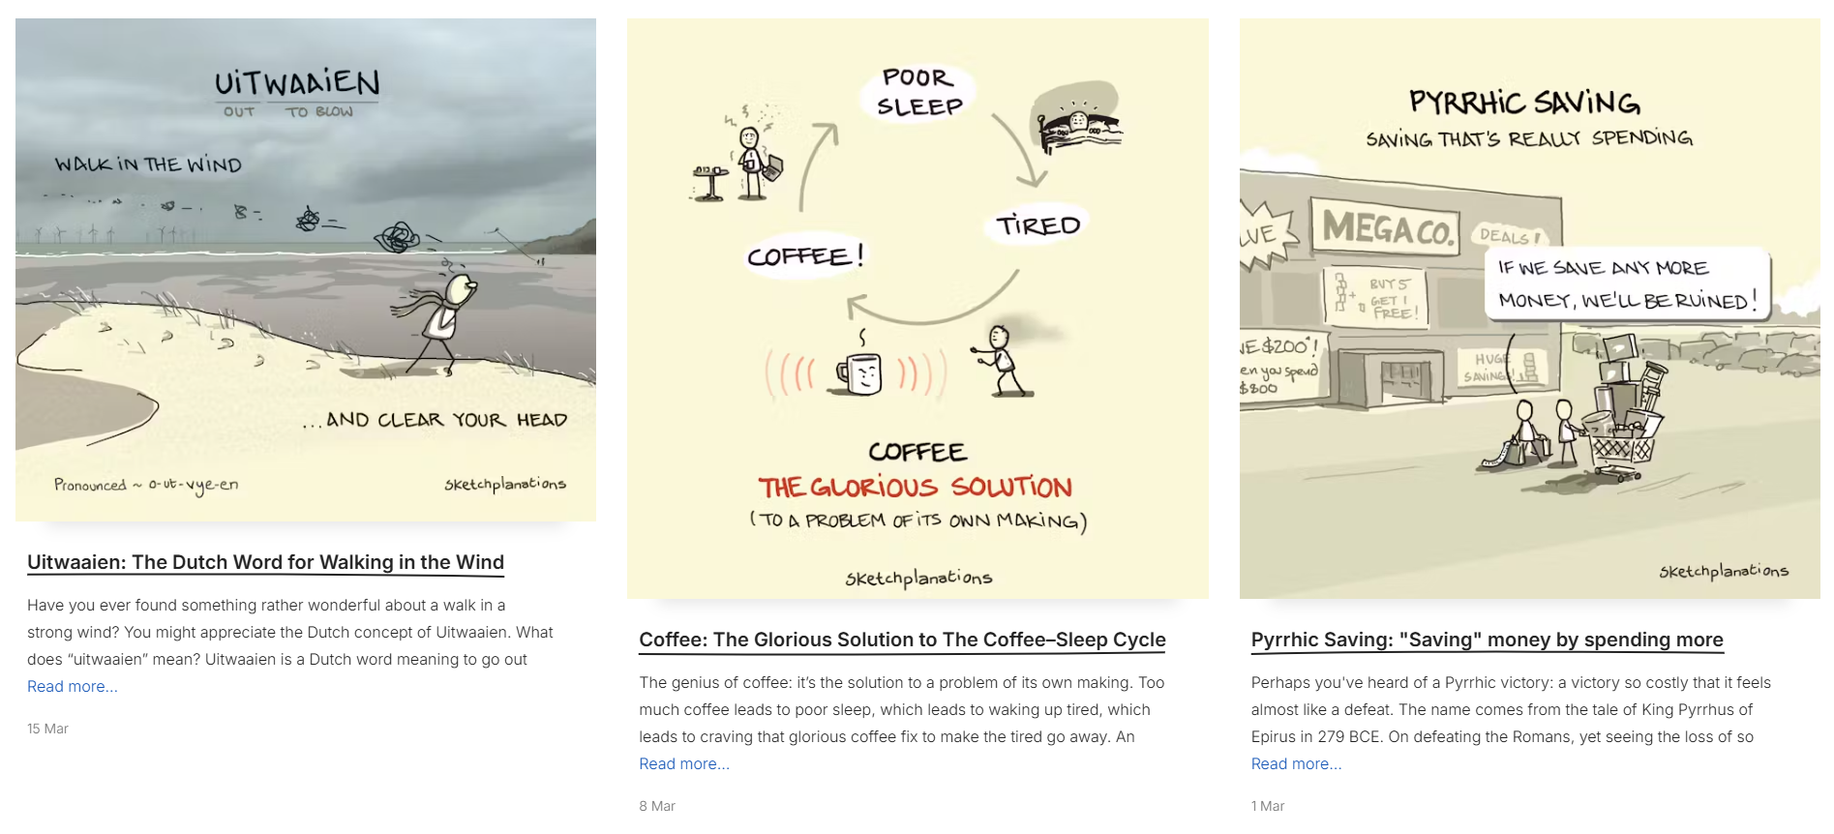Open the Uitwaaien sketch image
Viewport: 1834px width, 834px height.
305,269
